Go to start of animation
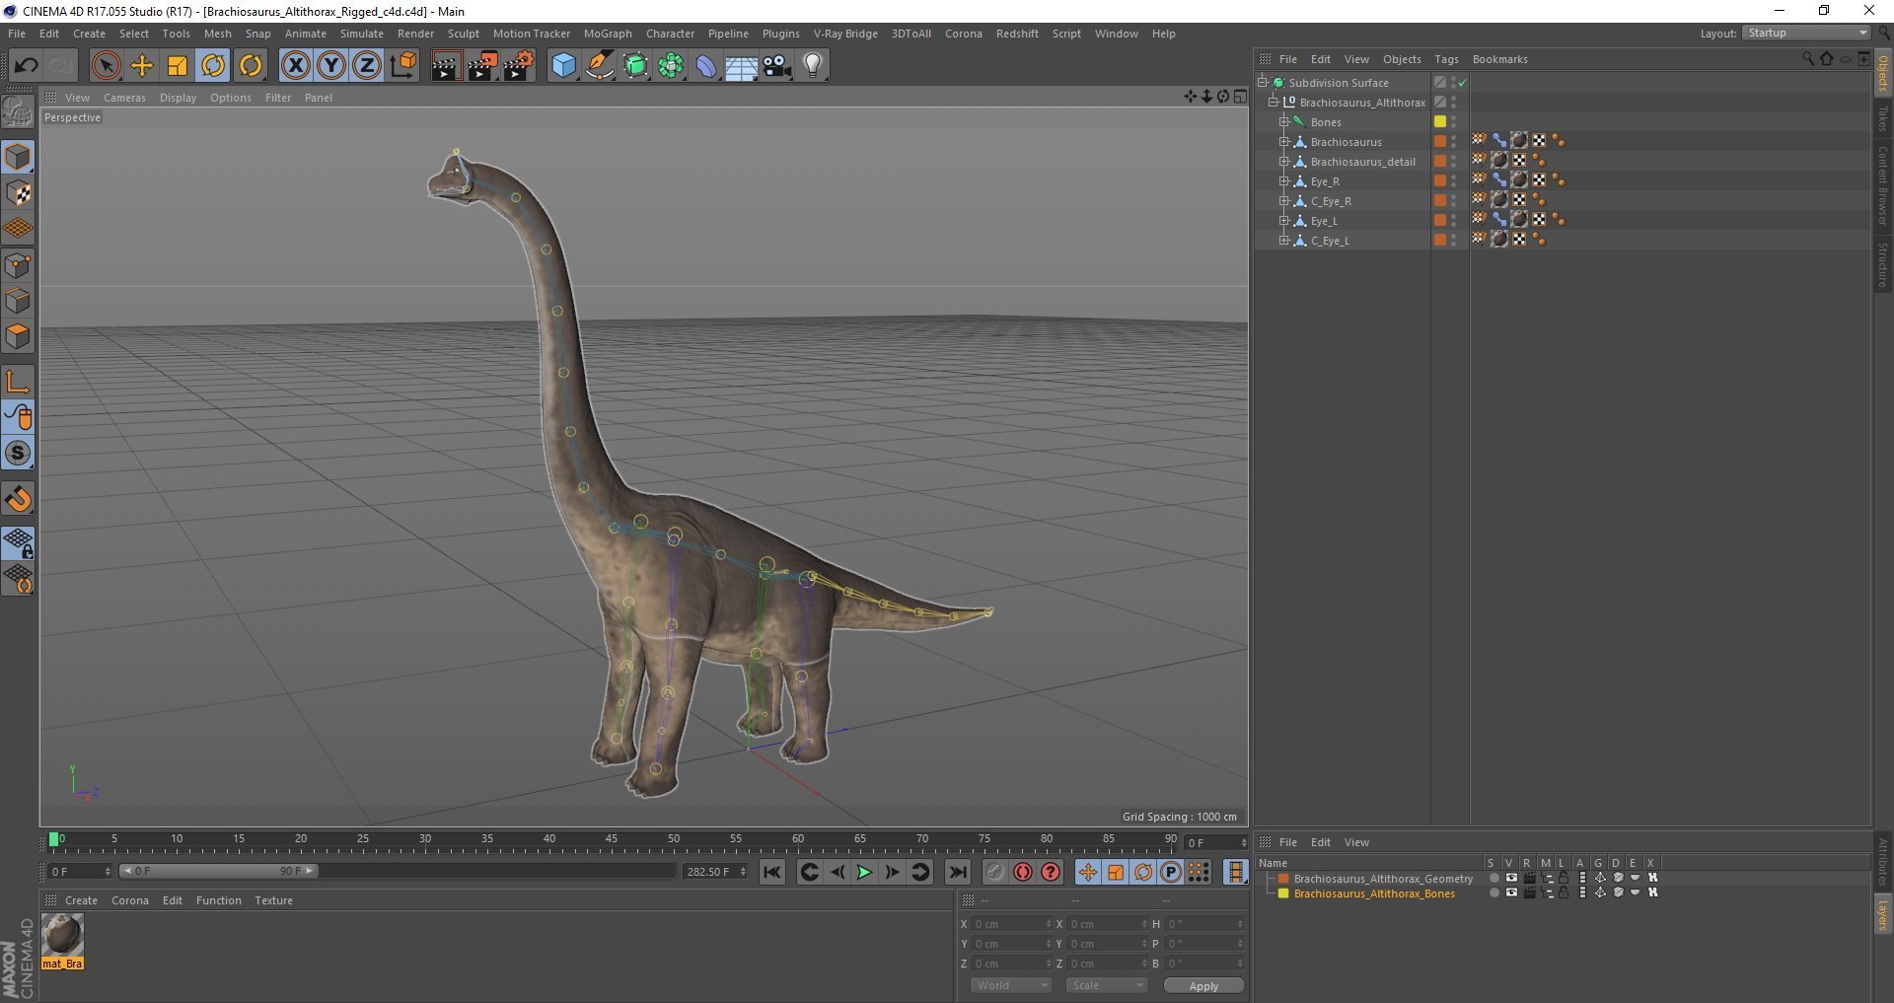 point(772,872)
